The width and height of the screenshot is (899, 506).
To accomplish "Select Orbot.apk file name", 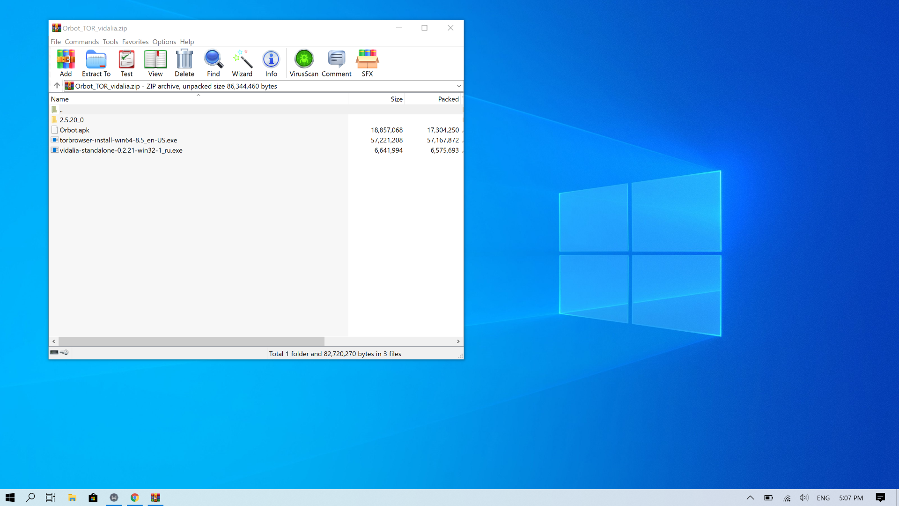I will [x=74, y=130].
